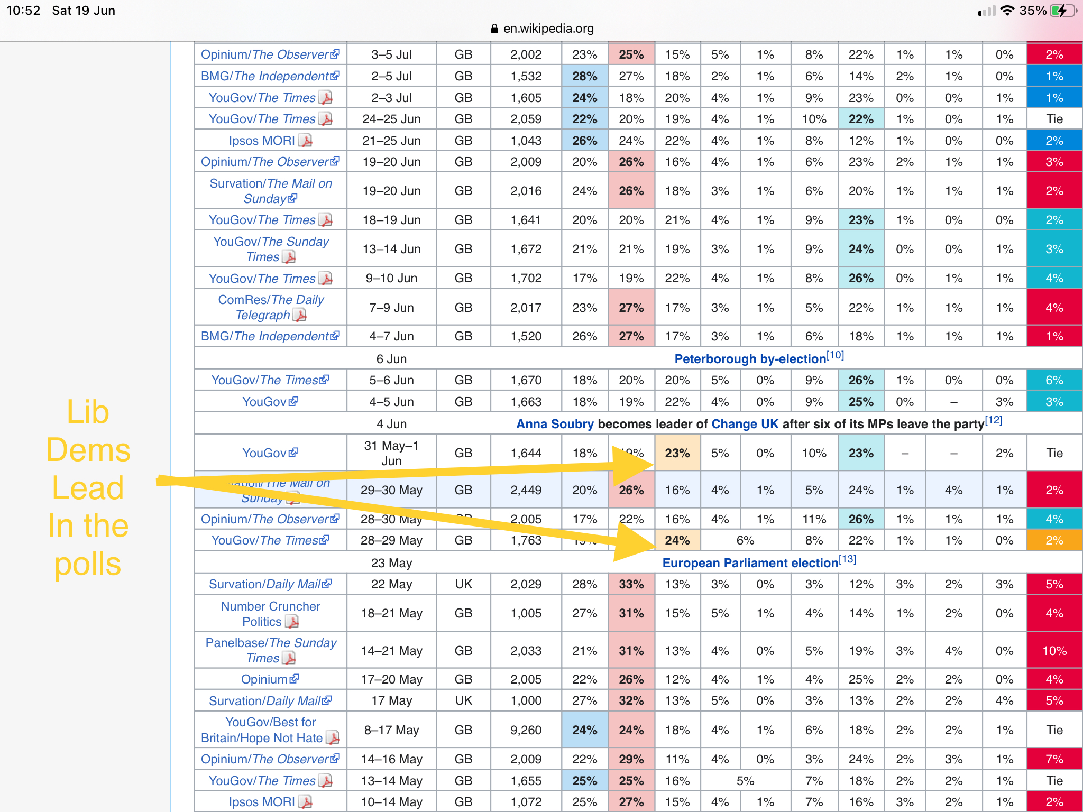Tap PDF icon next to Ipsos MORI 21–25 Jun
This screenshot has height=812, width=1083.
[305, 141]
